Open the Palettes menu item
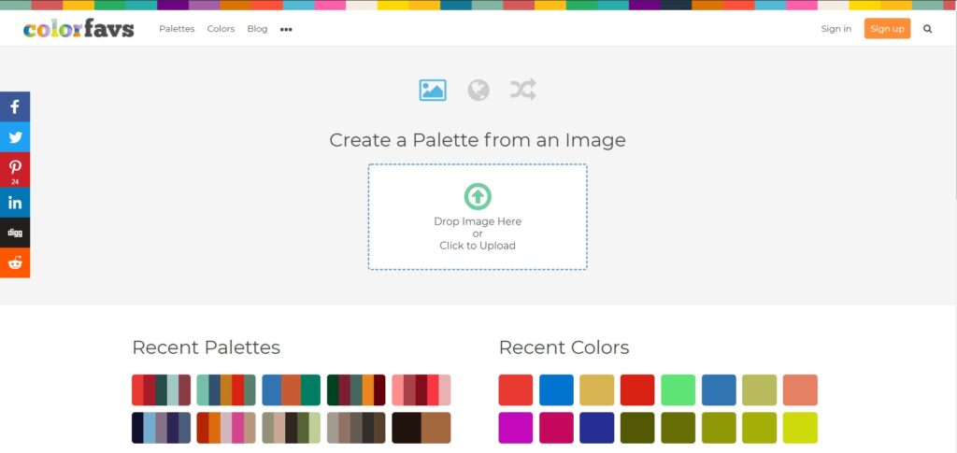 [177, 29]
